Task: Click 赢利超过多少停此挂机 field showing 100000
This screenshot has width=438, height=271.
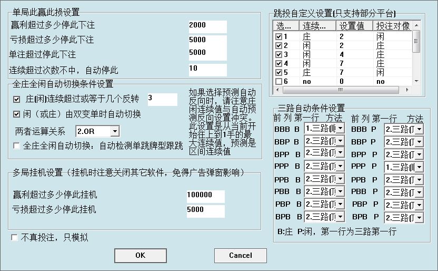Action: (206, 196)
